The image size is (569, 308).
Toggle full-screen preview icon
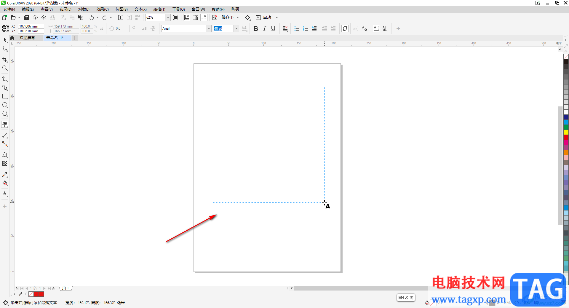[176, 17]
